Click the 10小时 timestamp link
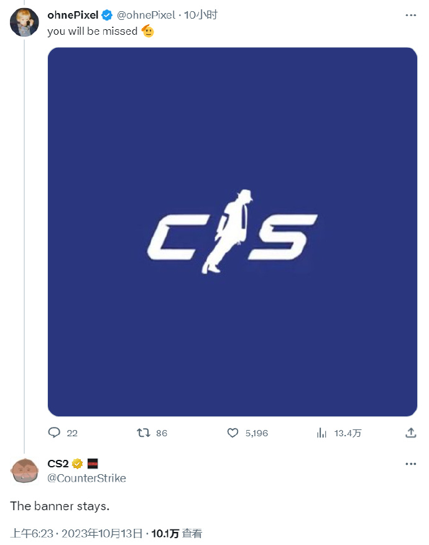The image size is (429, 545). [201, 16]
